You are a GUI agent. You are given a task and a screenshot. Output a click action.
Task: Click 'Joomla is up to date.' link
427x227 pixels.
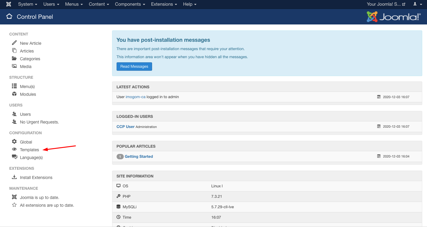39,197
